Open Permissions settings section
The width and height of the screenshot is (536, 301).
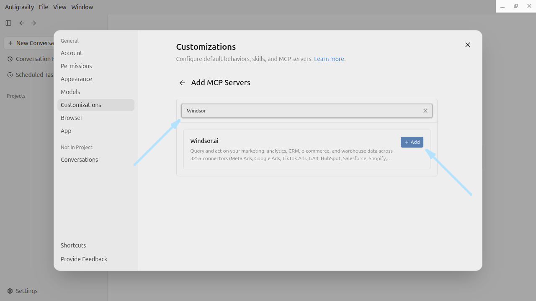[96, 66]
